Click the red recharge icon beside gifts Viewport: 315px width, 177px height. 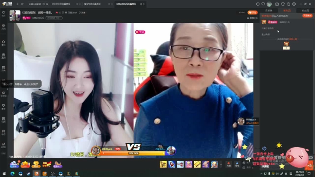coord(229,164)
